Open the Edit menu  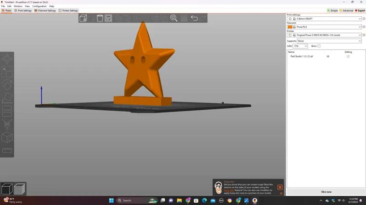[x=9, y=6]
